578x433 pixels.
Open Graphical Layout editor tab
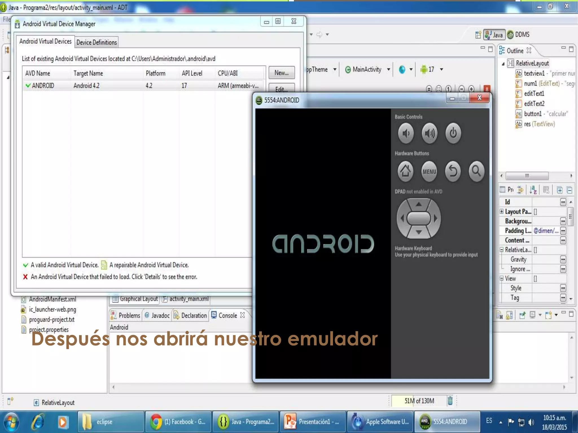coord(135,299)
